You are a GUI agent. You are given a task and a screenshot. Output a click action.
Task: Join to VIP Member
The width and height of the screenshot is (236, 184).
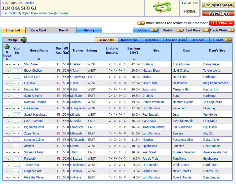coord(222,23)
